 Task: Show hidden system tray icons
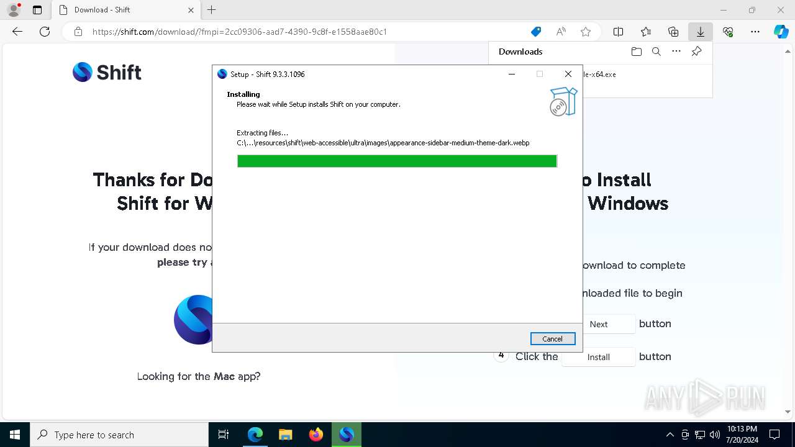point(670,435)
